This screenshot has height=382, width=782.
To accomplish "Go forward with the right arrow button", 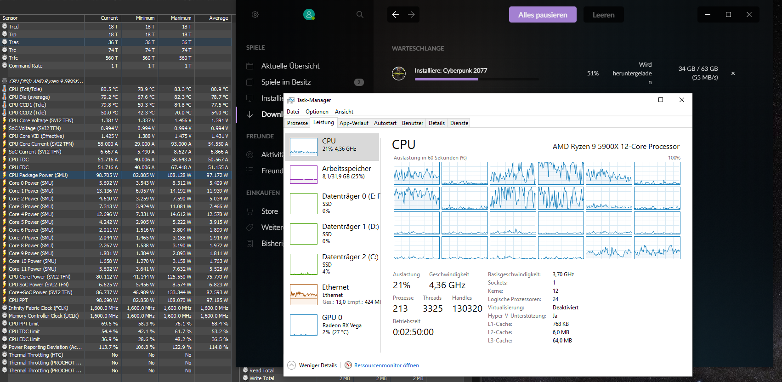I will (412, 15).
